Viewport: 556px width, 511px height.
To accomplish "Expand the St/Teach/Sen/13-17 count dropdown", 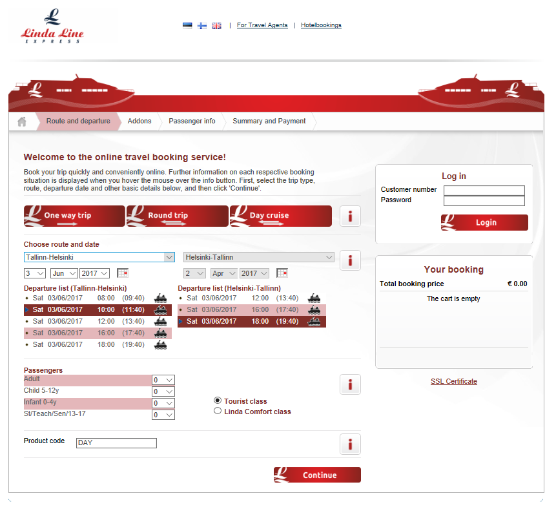I will pyautogui.click(x=163, y=415).
